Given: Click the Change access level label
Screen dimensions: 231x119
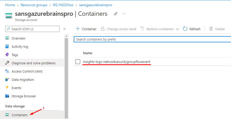Looking at the screenshot, I should pyautogui.click(x=121, y=29).
